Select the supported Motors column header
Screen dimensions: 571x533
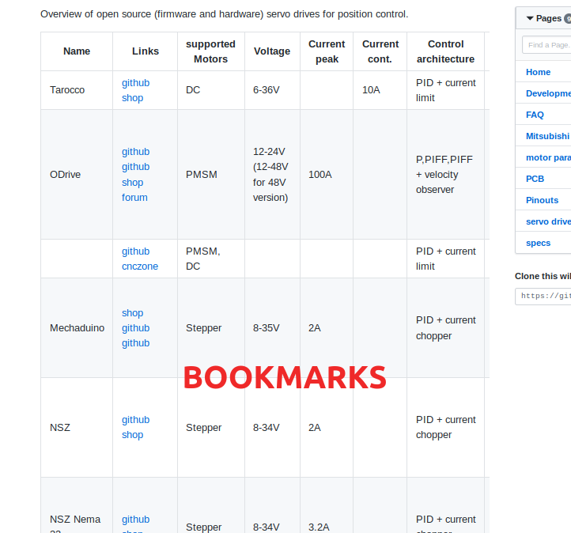coord(211,51)
